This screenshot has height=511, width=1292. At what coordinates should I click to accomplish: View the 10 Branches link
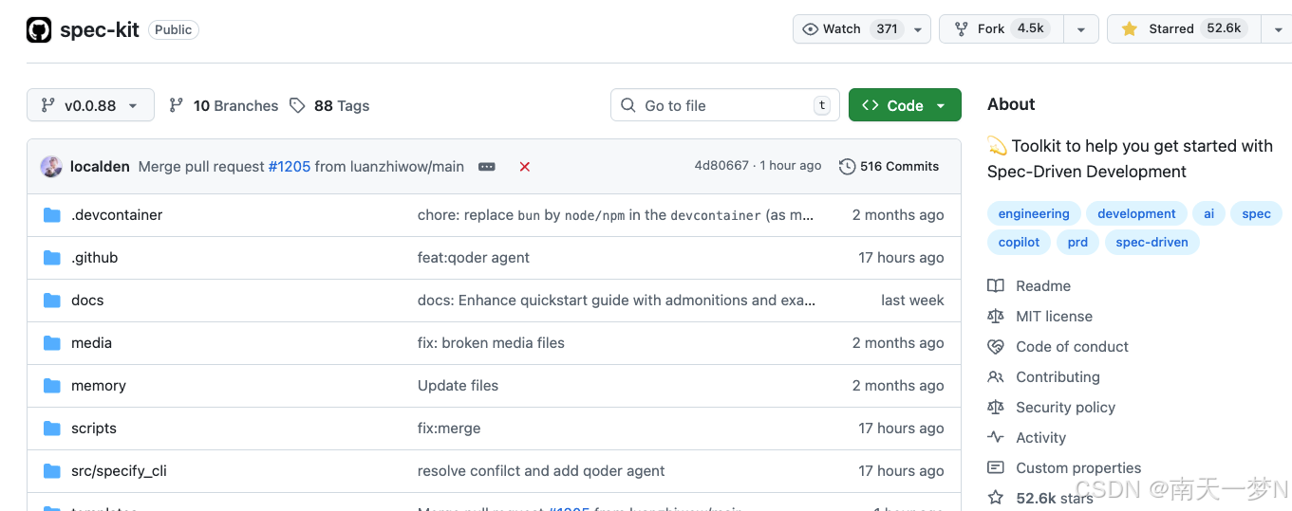point(224,105)
